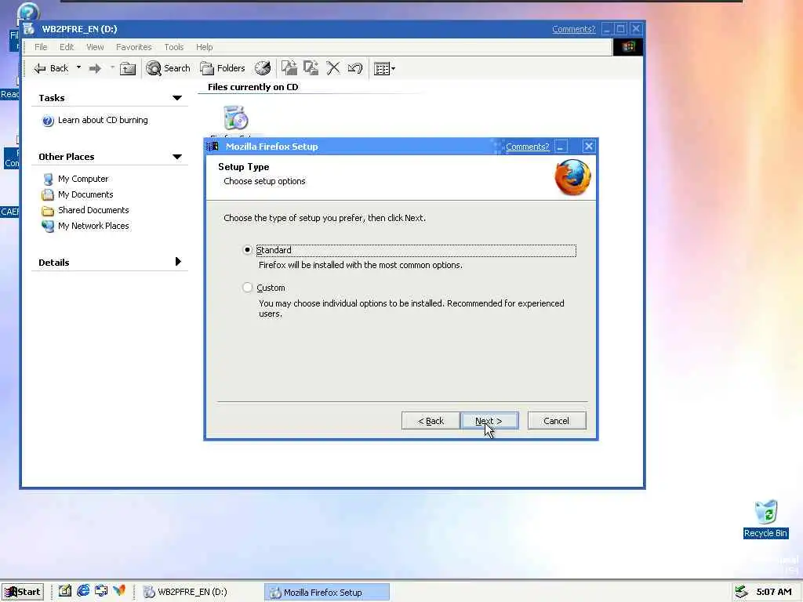Expand the Details panel section
The height and width of the screenshot is (602, 803).
point(178,262)
